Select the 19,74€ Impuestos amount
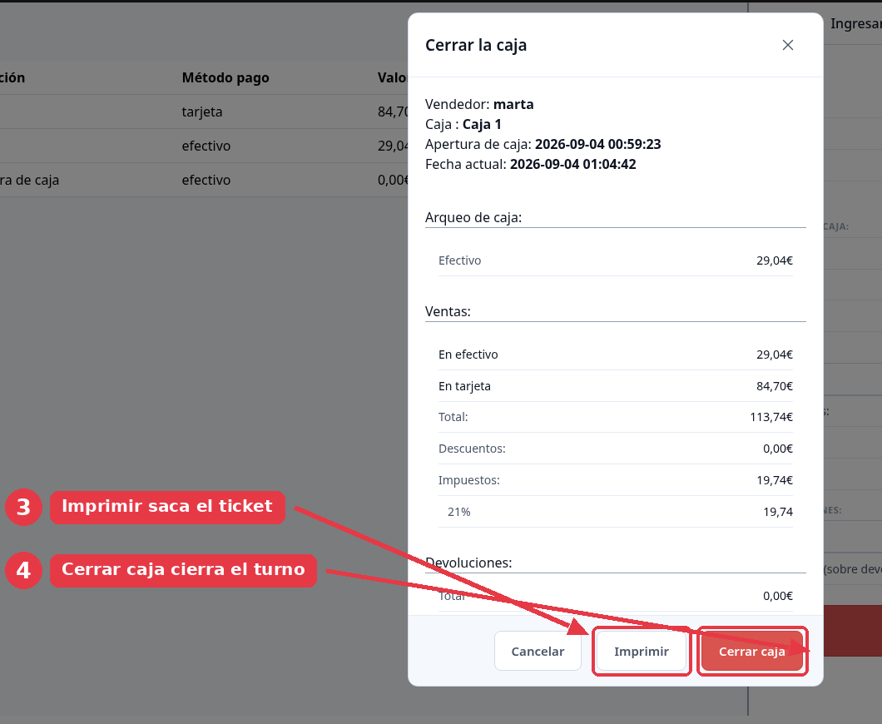The height and width of the screenshot is (724, 882). tap(775, 480)
